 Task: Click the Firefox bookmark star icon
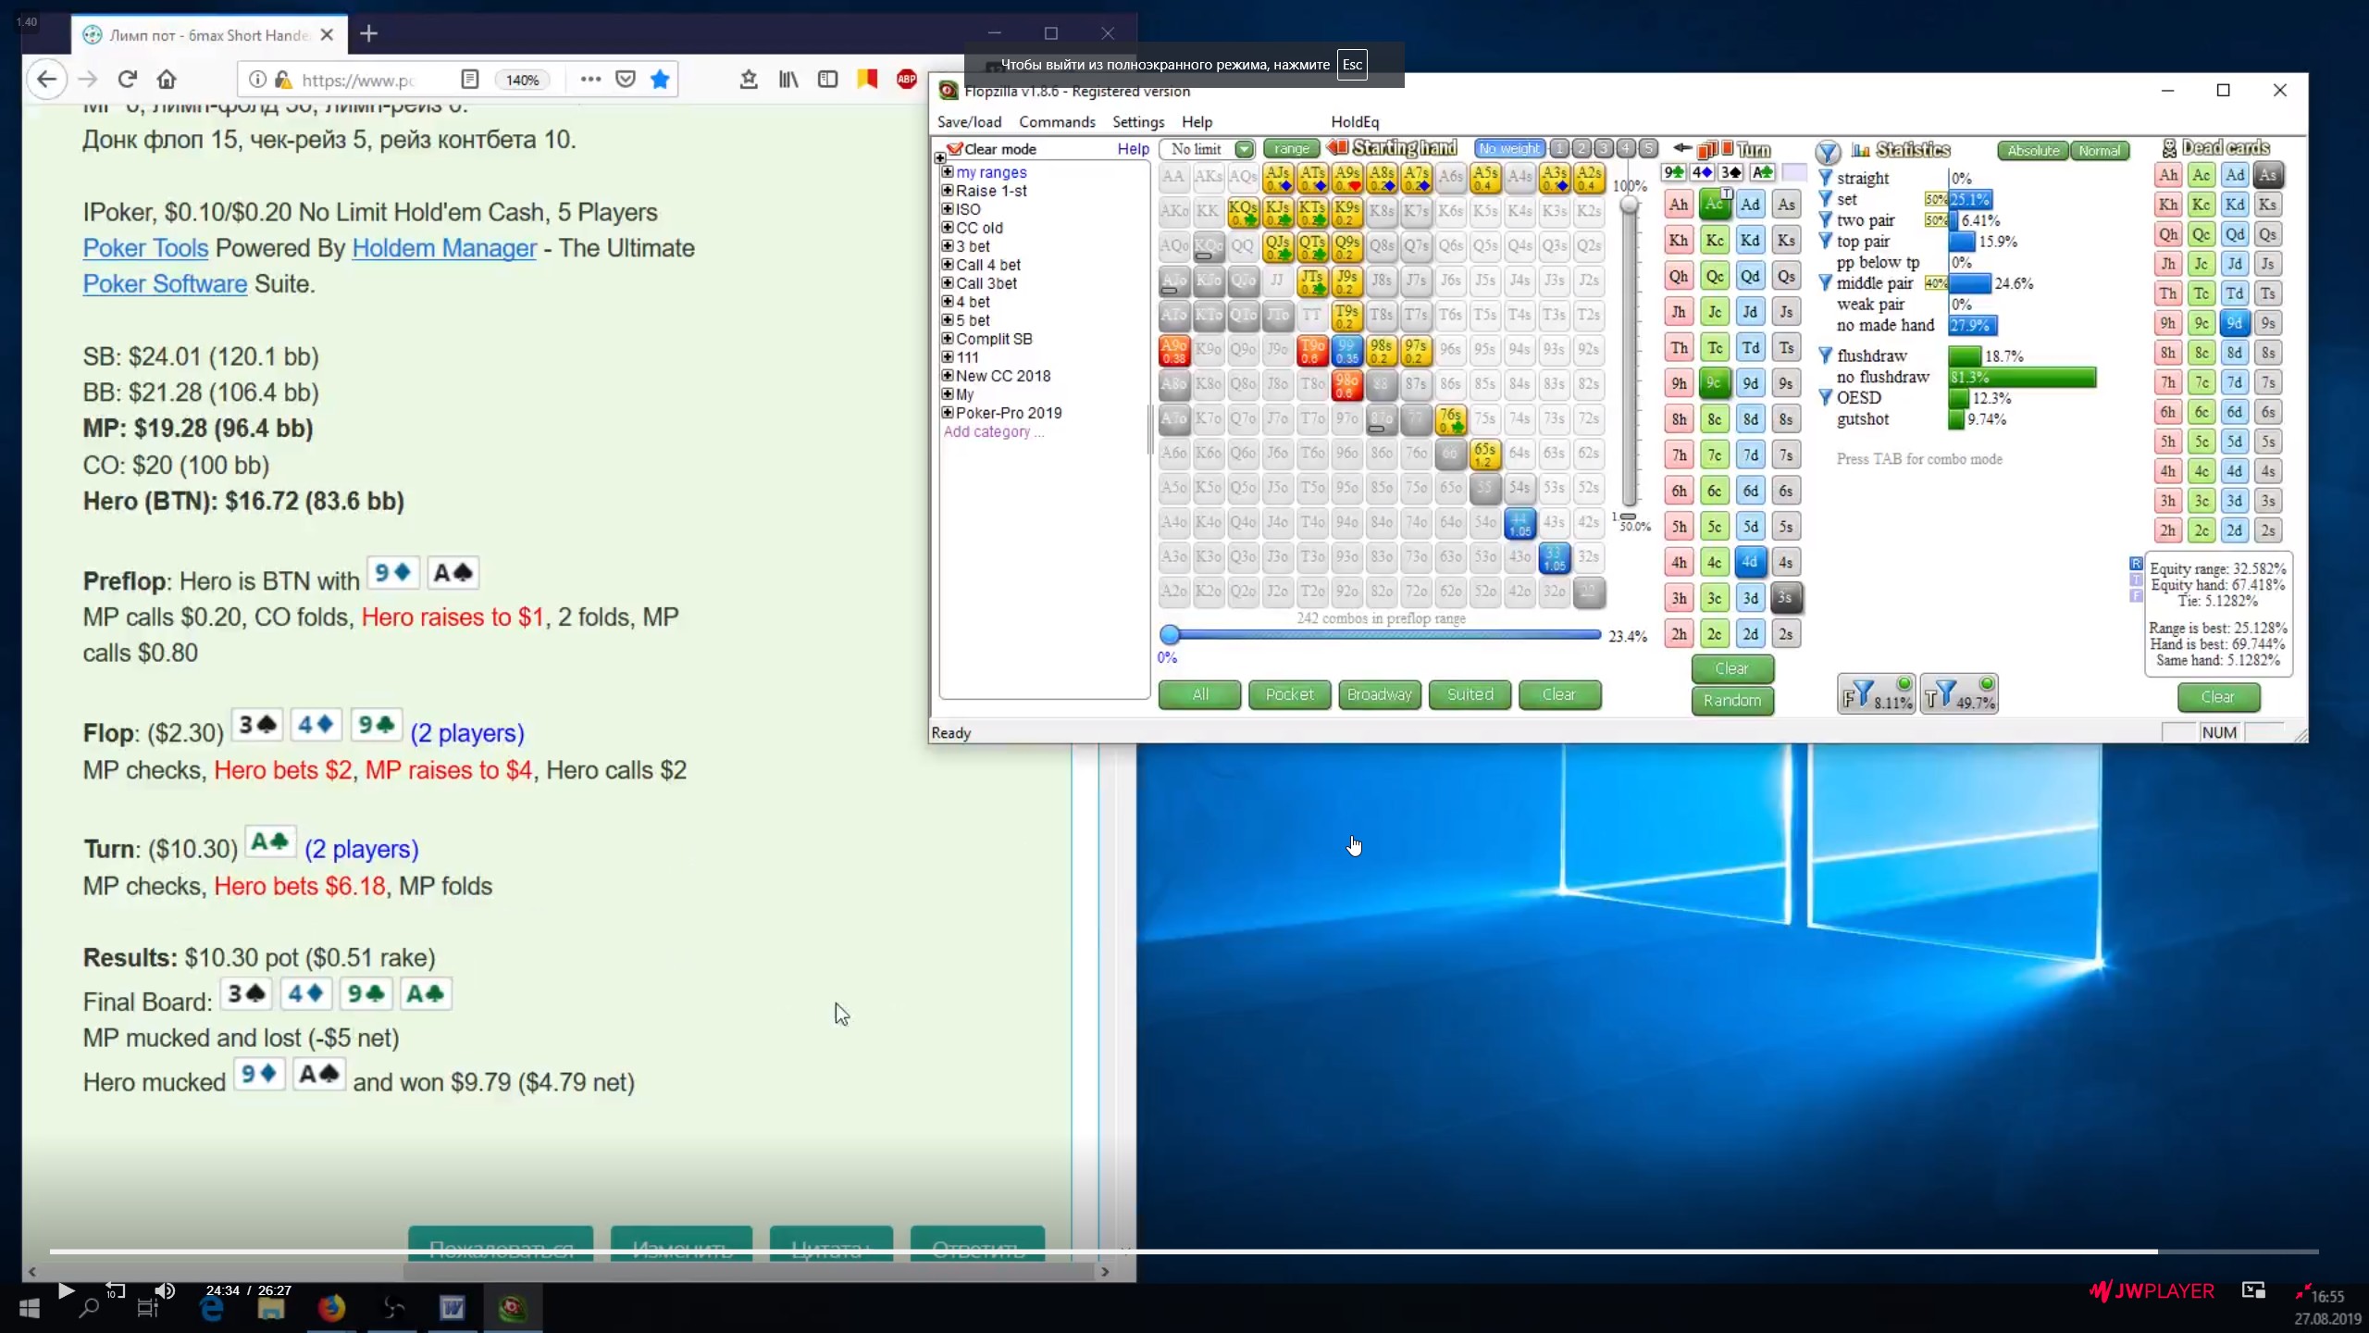[660, 80]
